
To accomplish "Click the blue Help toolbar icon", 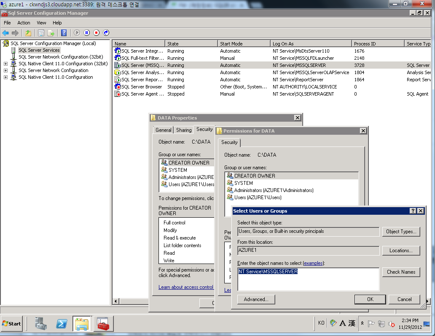I will click(64, 33).
